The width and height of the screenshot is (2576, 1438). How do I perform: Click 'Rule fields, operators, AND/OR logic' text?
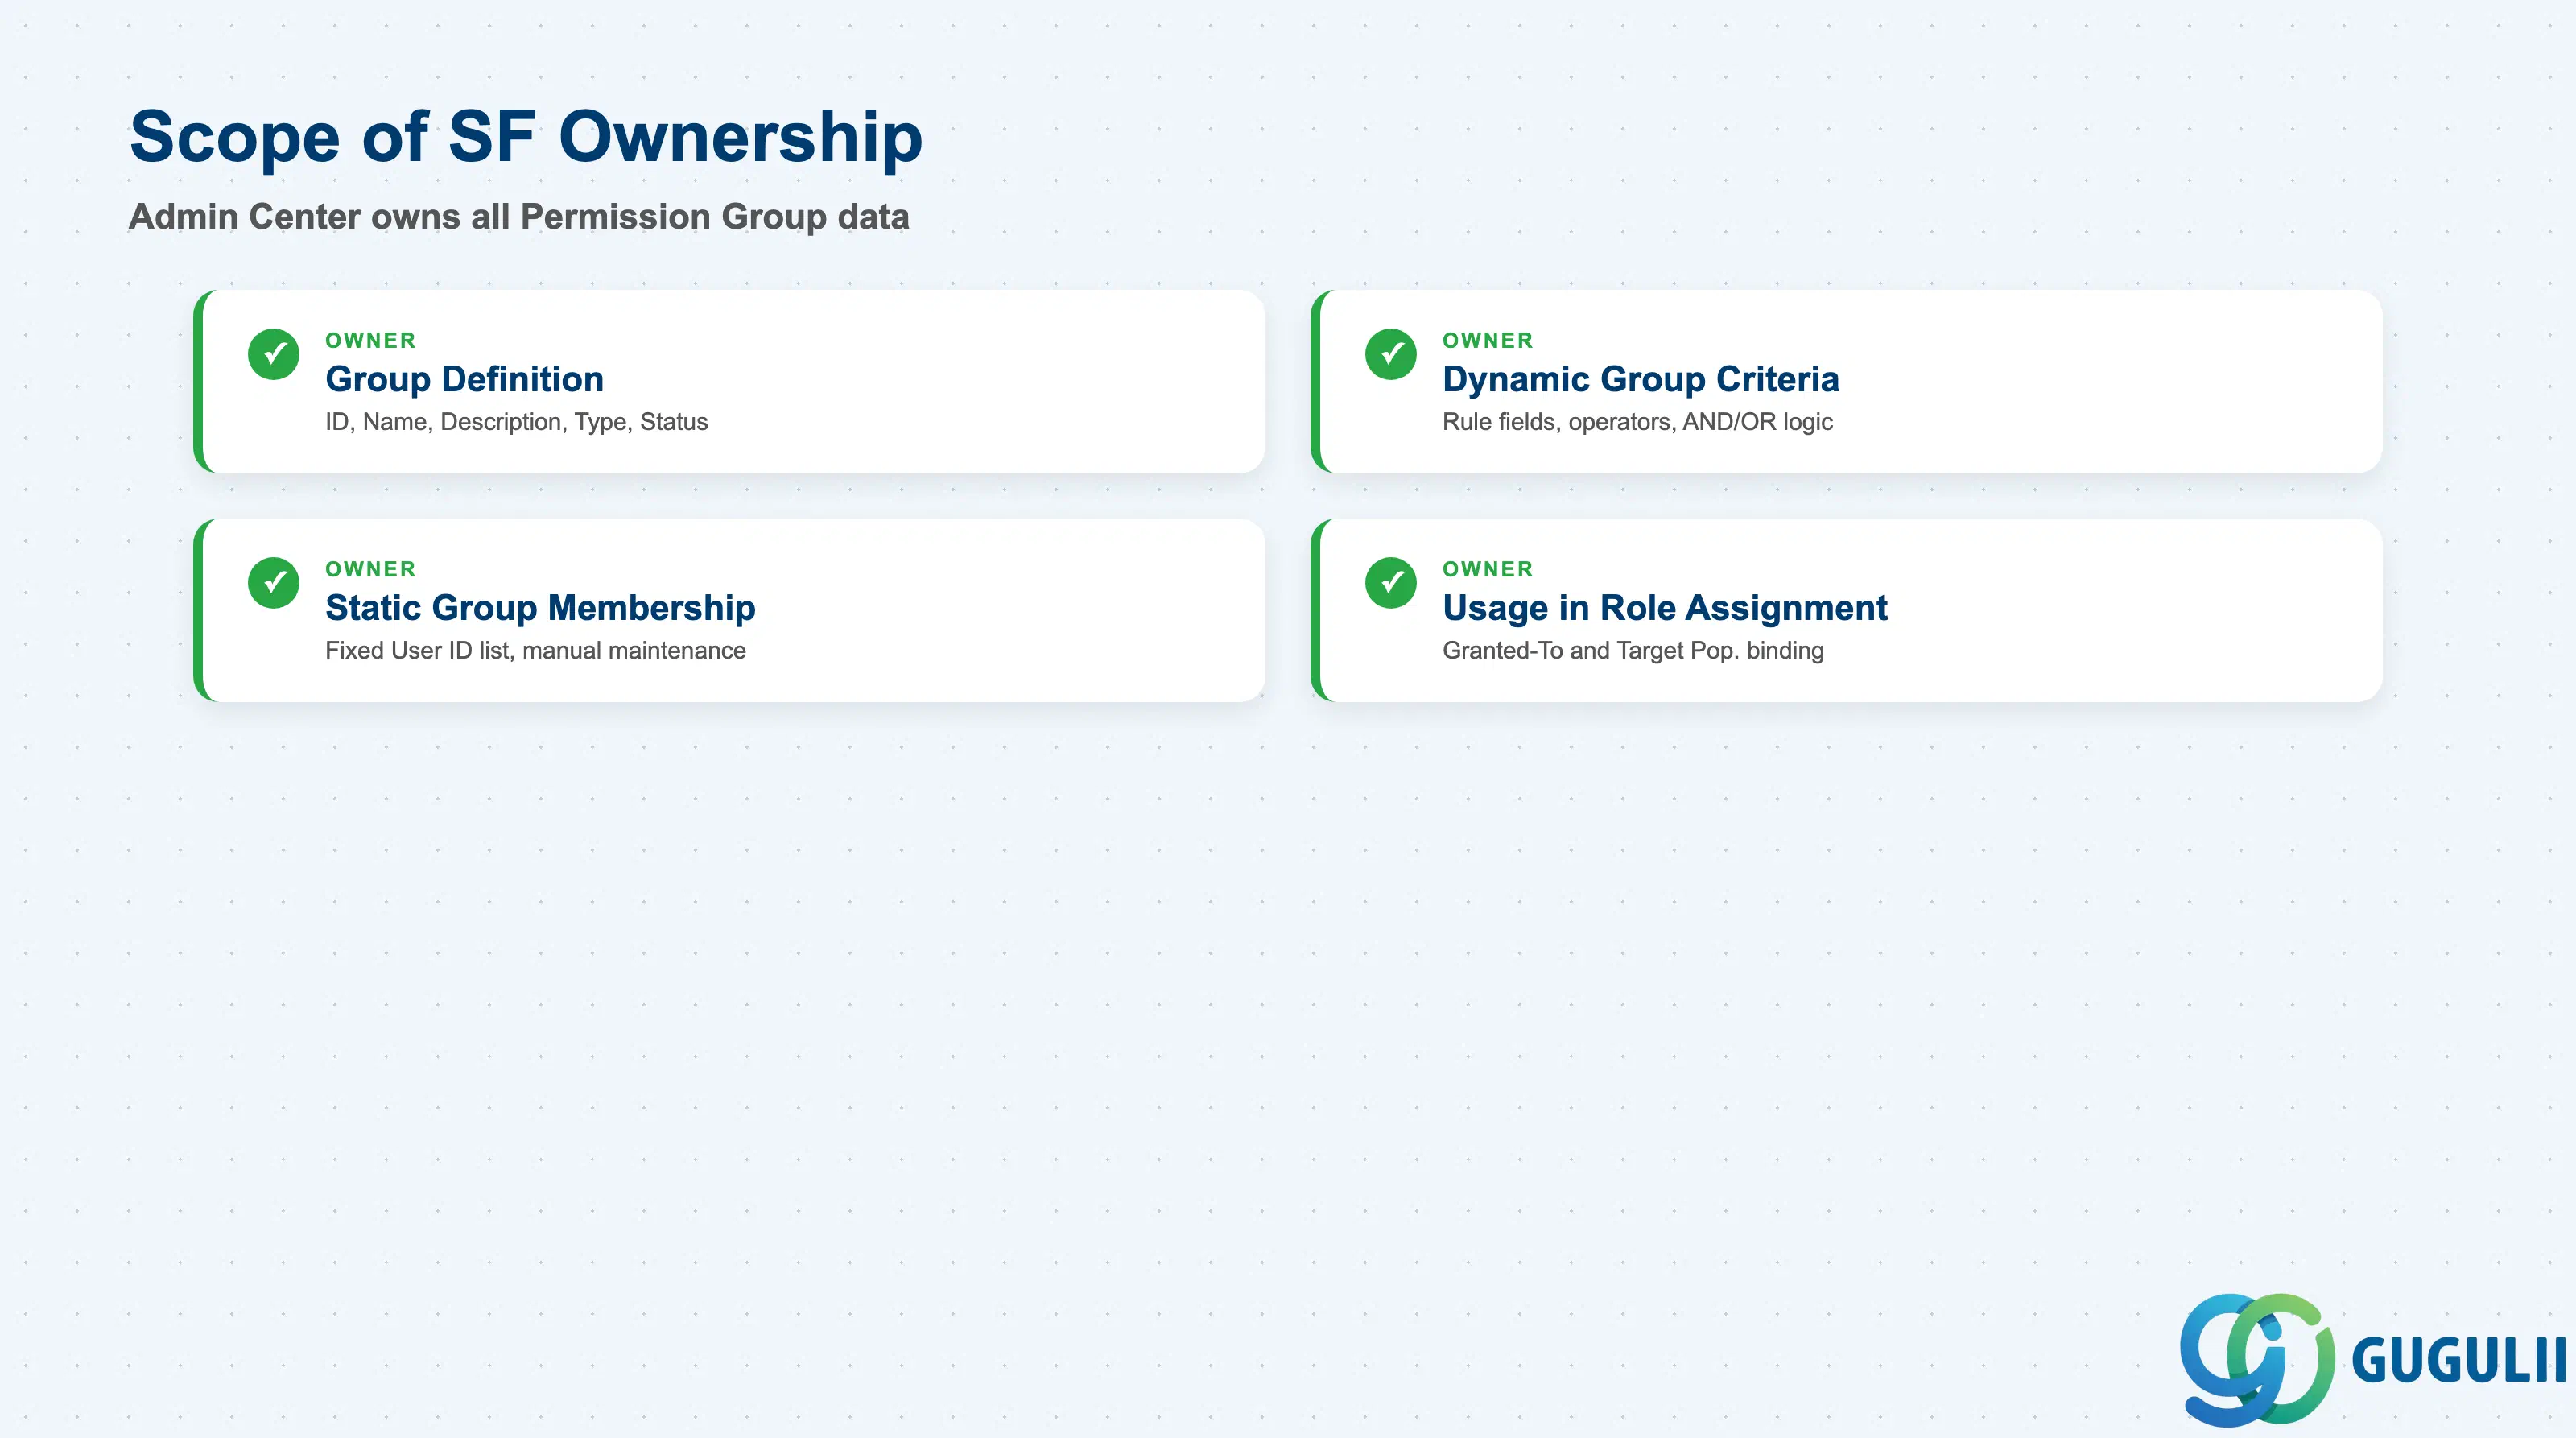click(x=1637, y=422)
